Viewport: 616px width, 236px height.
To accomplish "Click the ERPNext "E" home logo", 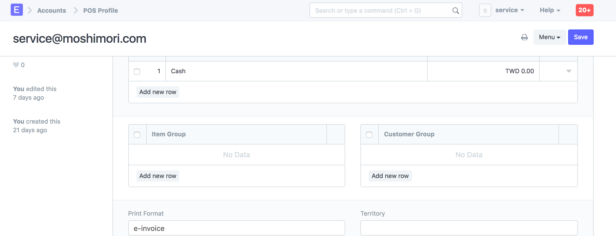I will click(x=17, y=10).
